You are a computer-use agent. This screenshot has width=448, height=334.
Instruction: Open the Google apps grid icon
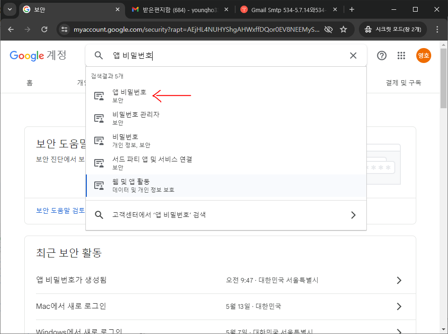pos(401,56)
